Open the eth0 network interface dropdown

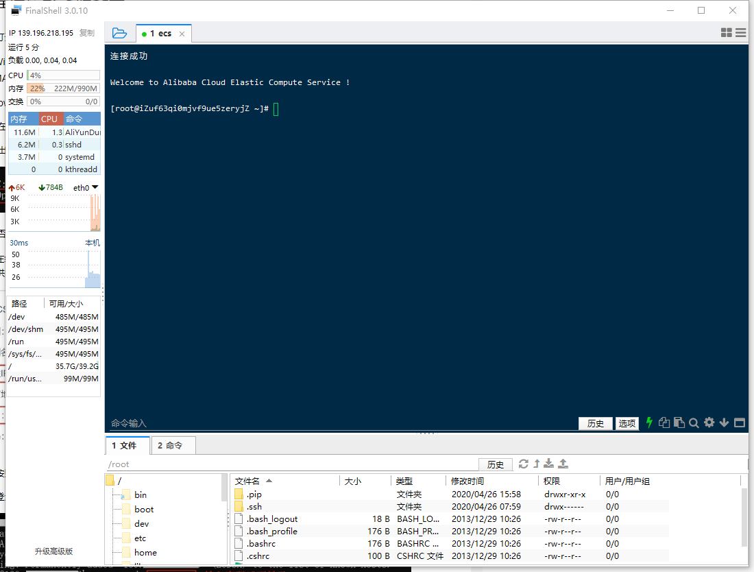pos(86,188)
